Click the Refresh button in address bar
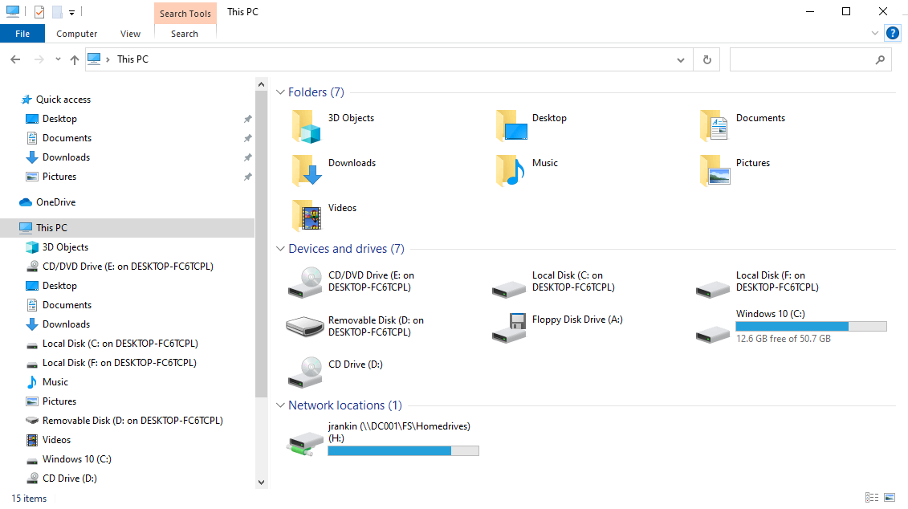This screenshot has height=509, width=908. (706, 59)
